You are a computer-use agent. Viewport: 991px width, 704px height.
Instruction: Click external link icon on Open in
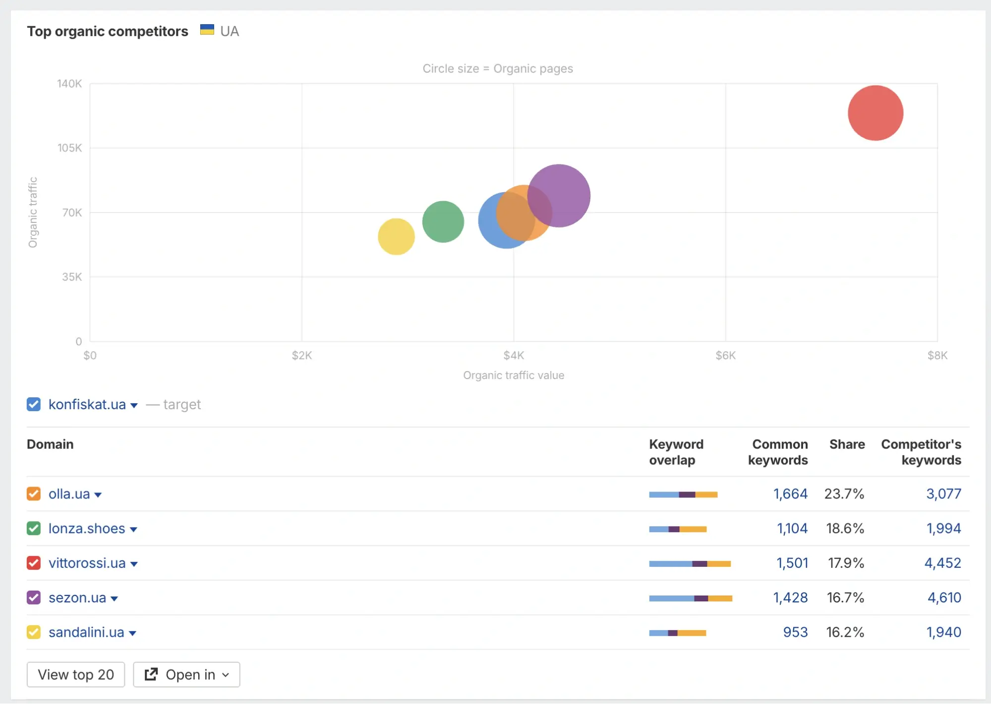point(151,674)
